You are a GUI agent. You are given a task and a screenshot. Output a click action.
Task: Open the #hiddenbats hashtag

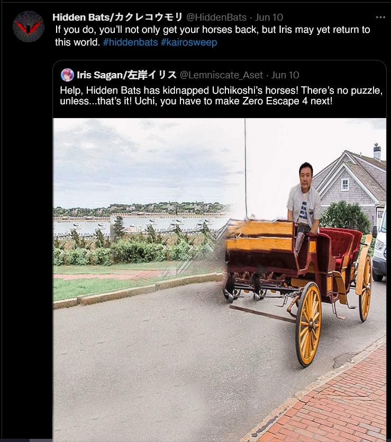(131, 42)
